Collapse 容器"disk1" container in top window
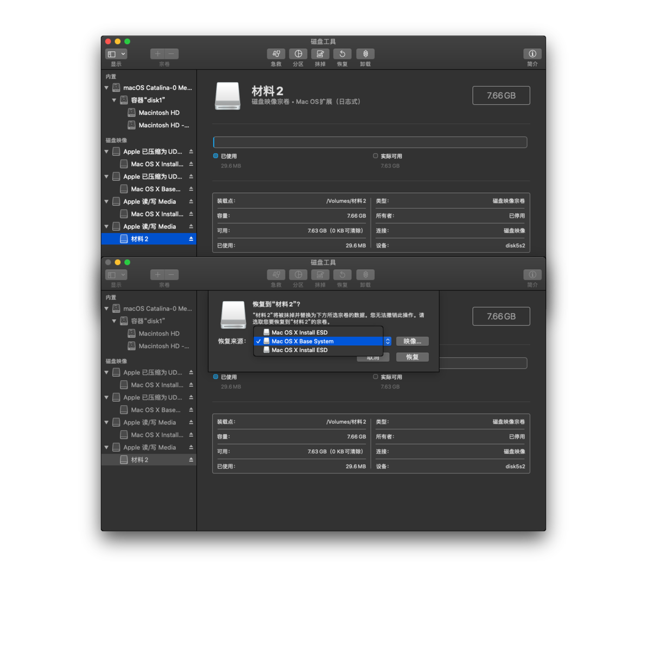647x647 pixels. coord(115,100)
